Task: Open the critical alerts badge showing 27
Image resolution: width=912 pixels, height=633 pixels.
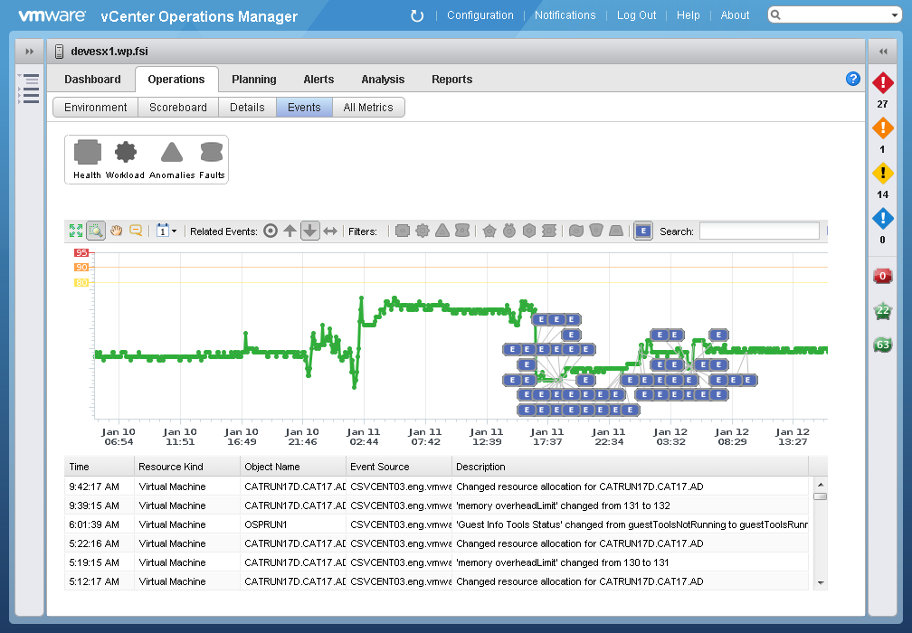Action: [x=883, y=83]
